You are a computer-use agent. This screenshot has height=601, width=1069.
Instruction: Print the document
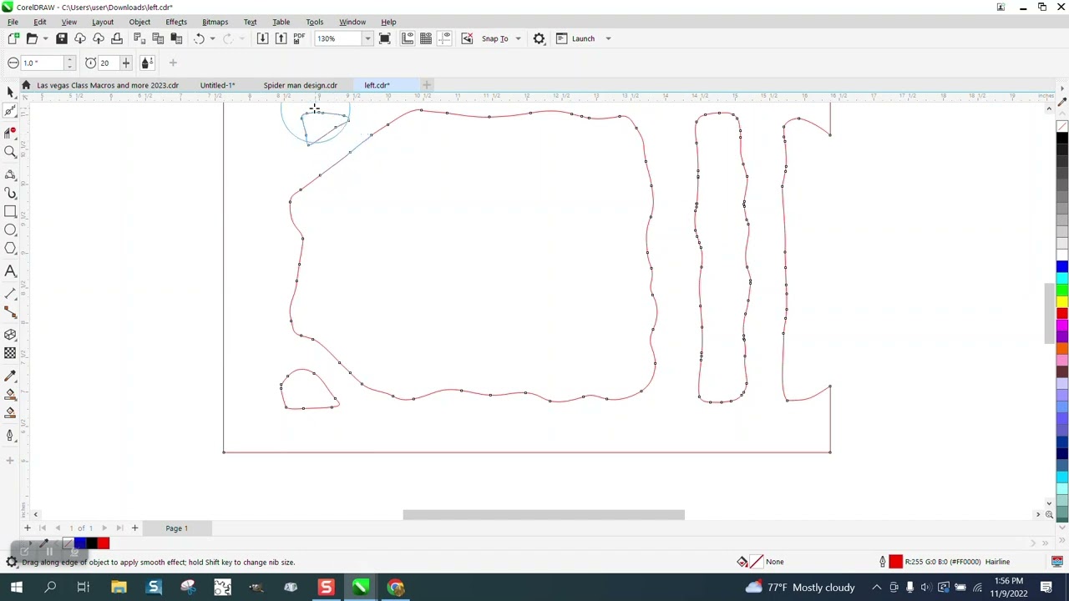117,38
